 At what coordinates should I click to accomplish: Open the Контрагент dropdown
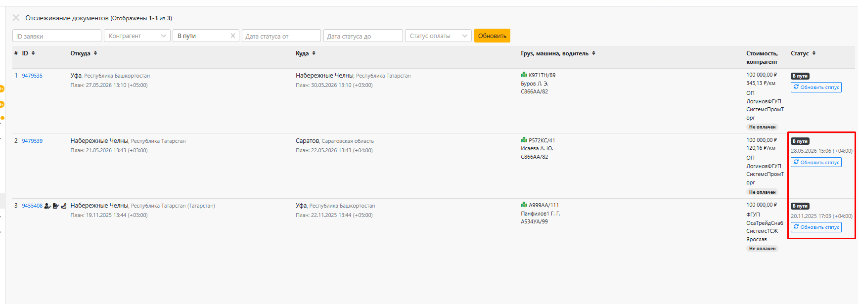137,36
